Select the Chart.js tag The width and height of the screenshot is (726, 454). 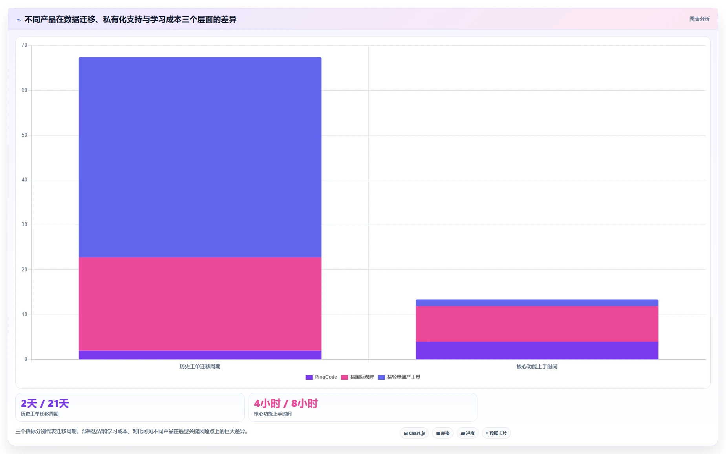[414, 433]
